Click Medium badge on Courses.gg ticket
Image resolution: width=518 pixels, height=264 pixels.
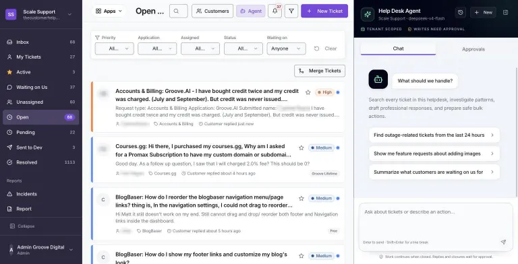tap(322, 148)
